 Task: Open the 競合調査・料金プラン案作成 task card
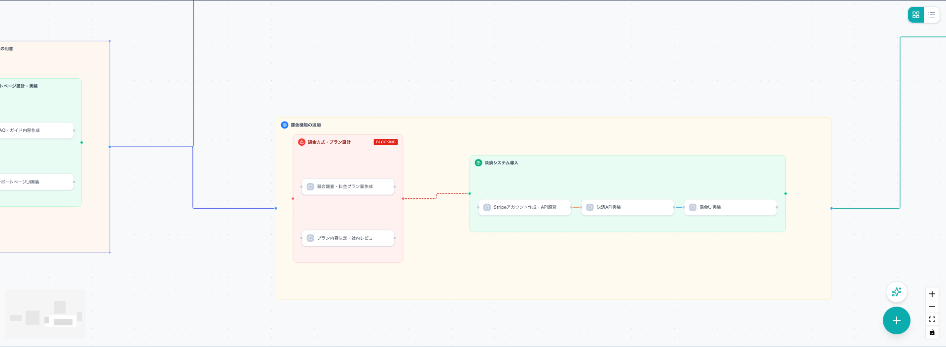pyautogui.click(x=348, y=187)
